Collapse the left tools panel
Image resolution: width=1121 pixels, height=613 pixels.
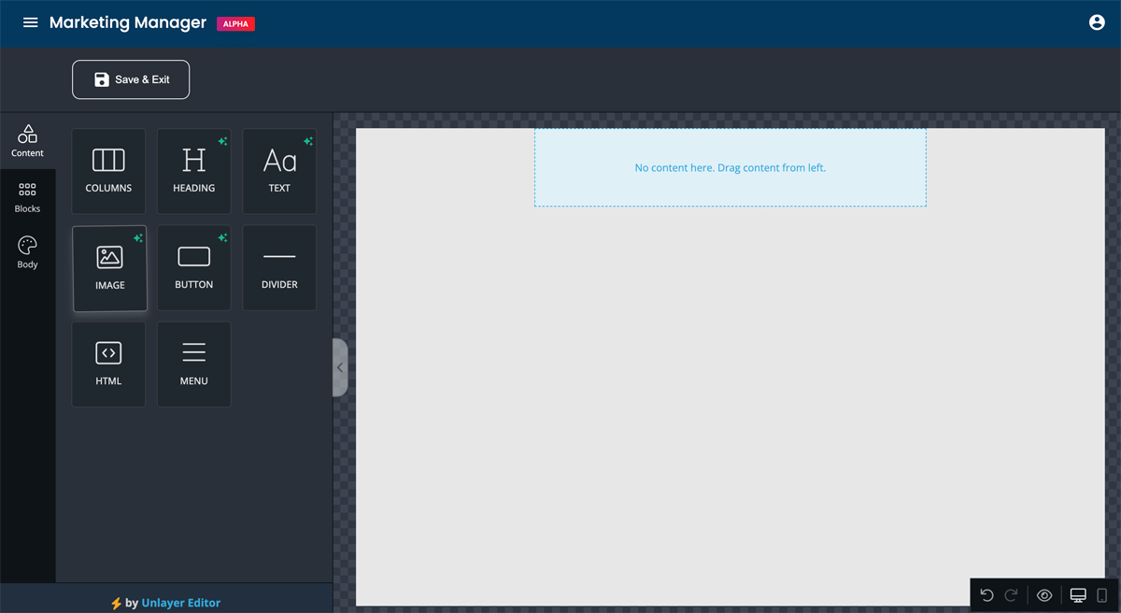340,367
